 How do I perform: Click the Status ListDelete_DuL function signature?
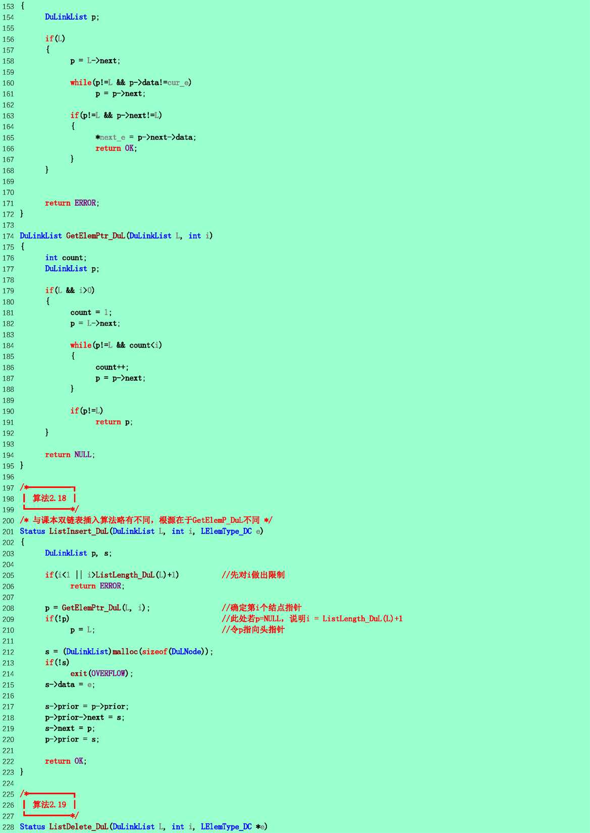coord(144,827)
